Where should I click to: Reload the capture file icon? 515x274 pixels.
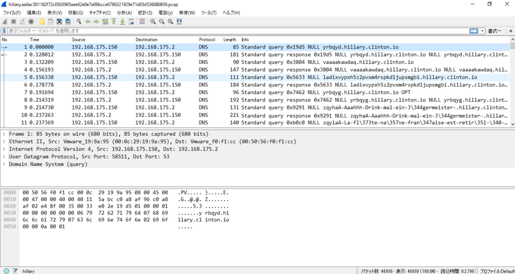coord(68,22)
